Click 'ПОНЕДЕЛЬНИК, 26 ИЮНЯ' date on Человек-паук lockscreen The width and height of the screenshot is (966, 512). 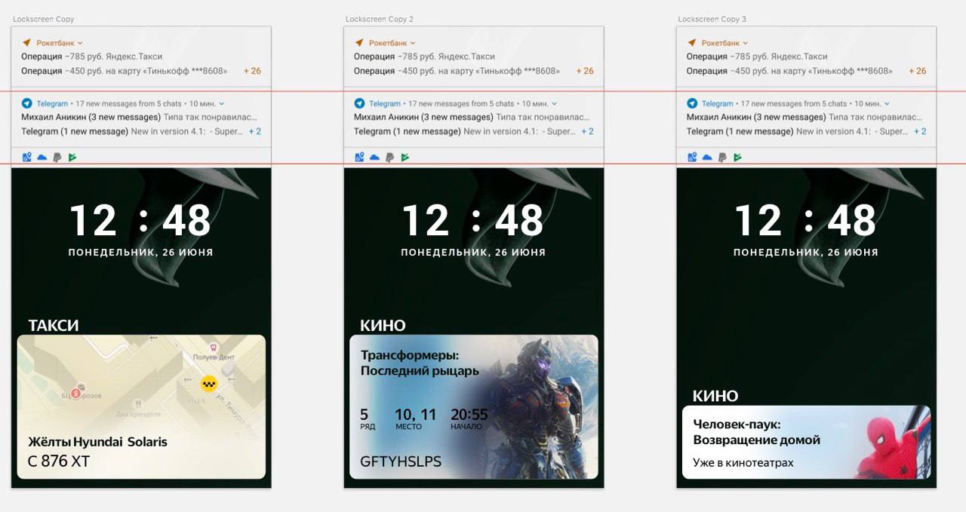806,253
